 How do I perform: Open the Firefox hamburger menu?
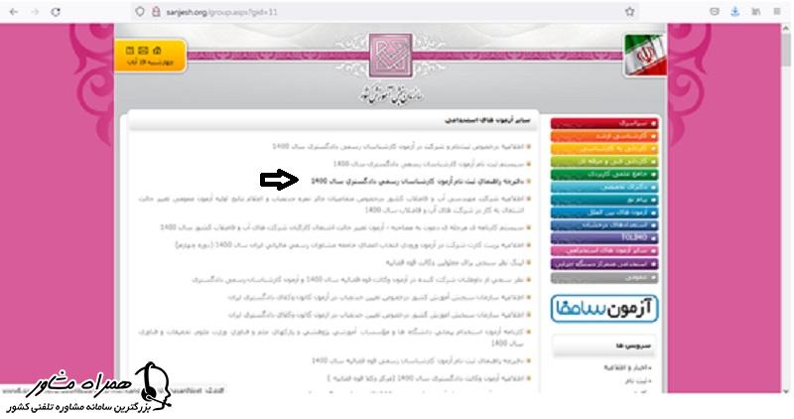780,12
